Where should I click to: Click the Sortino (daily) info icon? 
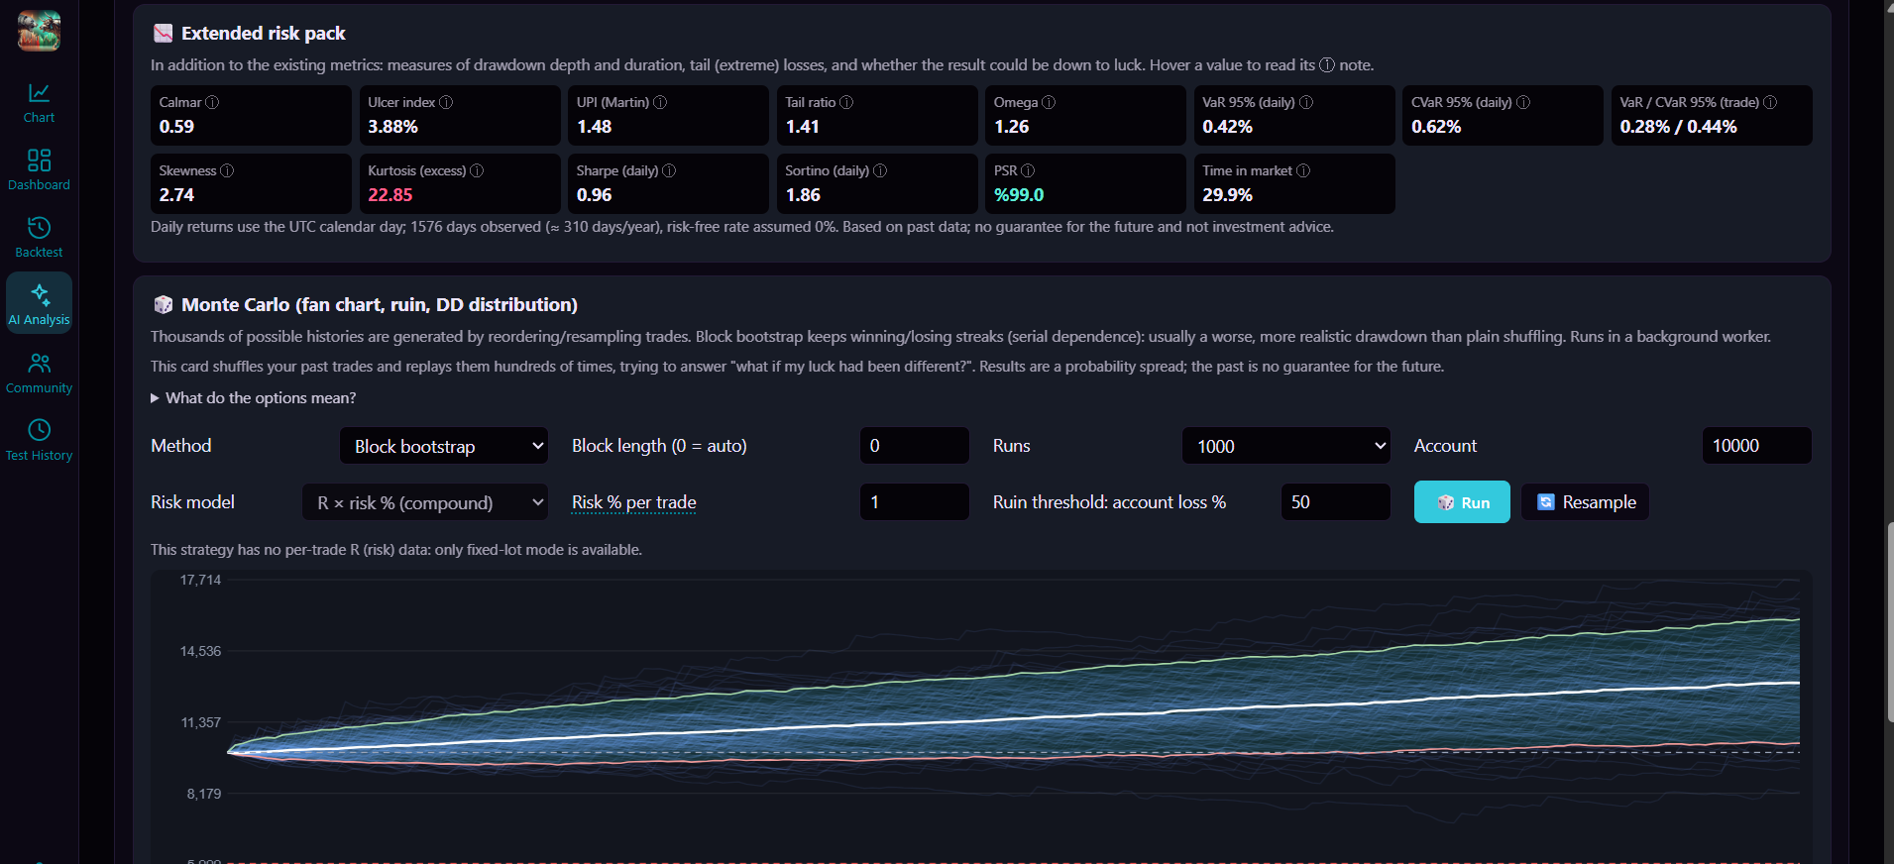coord(880,170)
